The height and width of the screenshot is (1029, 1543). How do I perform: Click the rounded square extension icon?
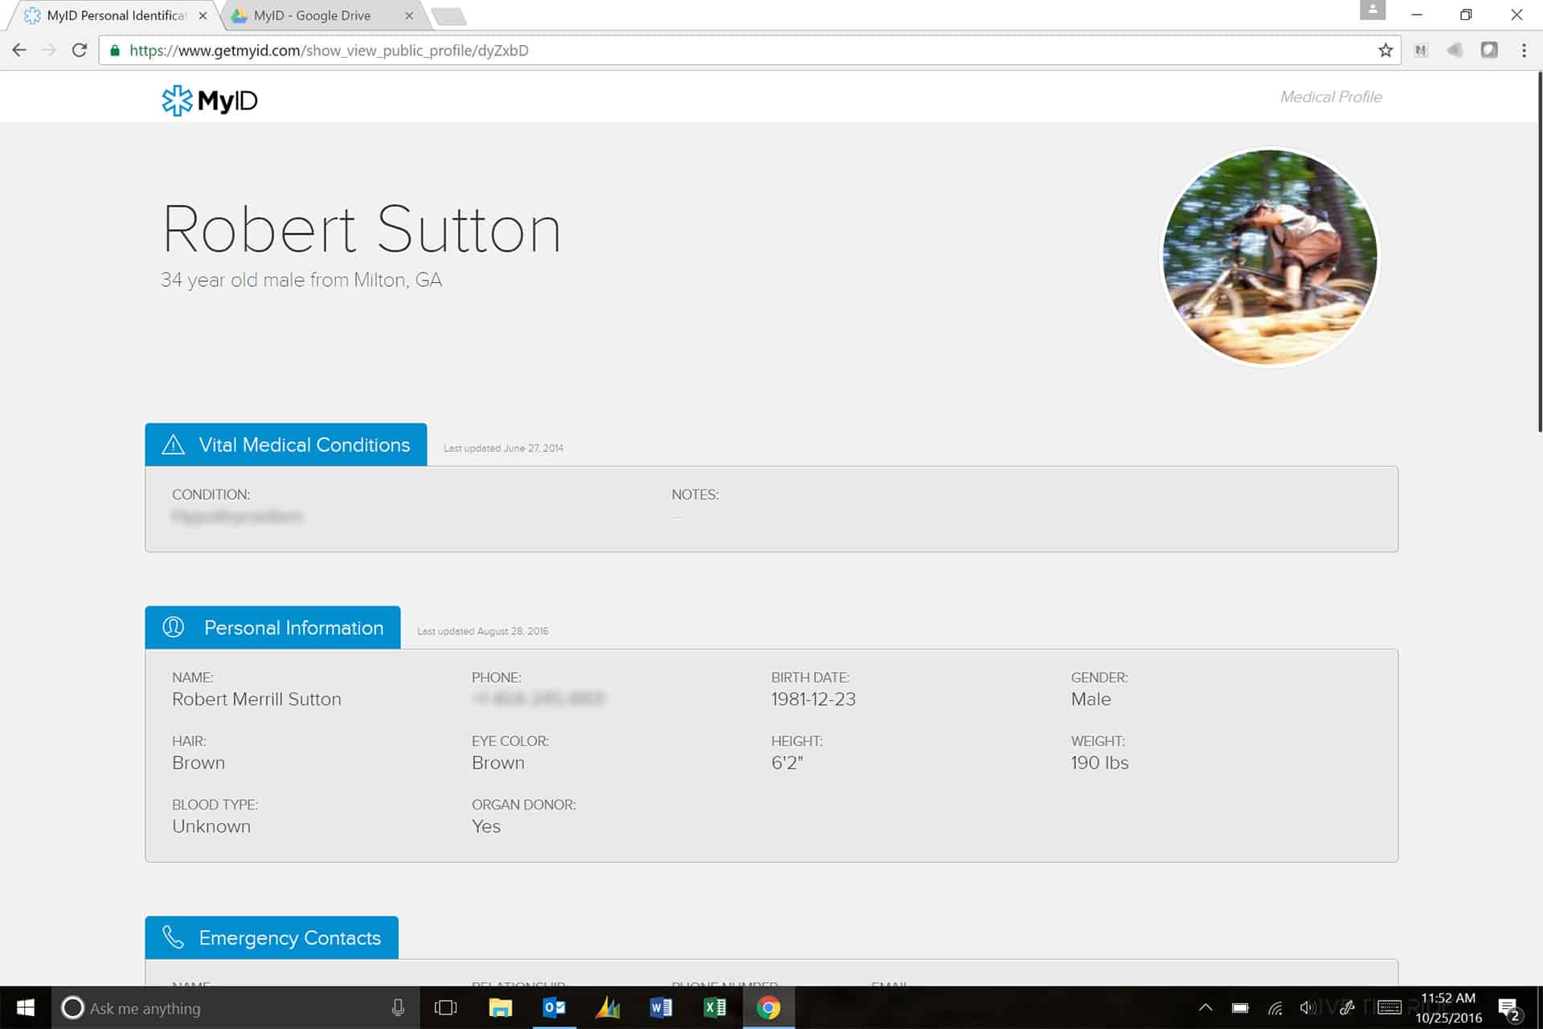pyautogui.click(x=1489, y=50)
